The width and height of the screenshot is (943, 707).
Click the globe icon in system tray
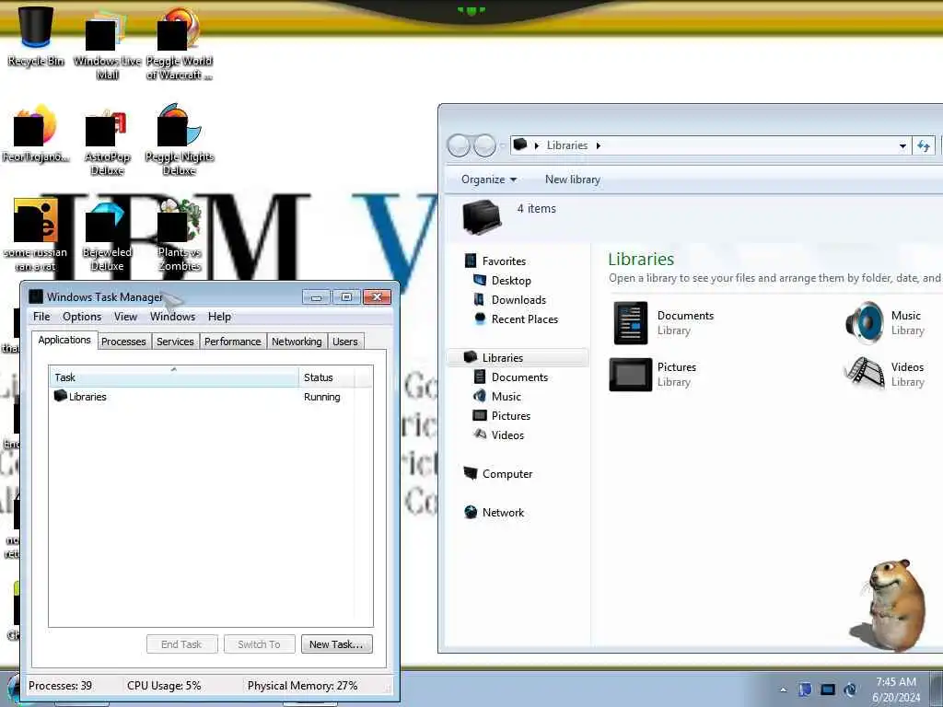tap(850, 690)
